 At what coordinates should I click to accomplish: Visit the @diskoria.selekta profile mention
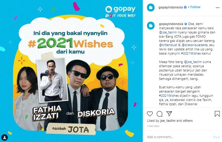coord(195,45)
